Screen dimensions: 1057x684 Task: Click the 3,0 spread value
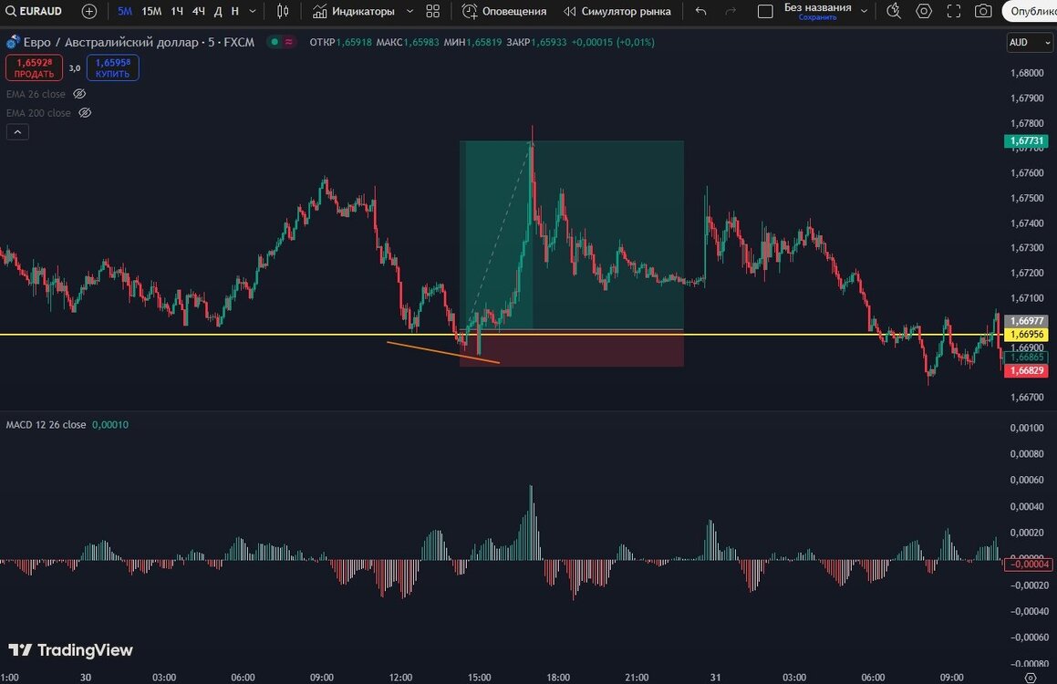click(74, 68)
